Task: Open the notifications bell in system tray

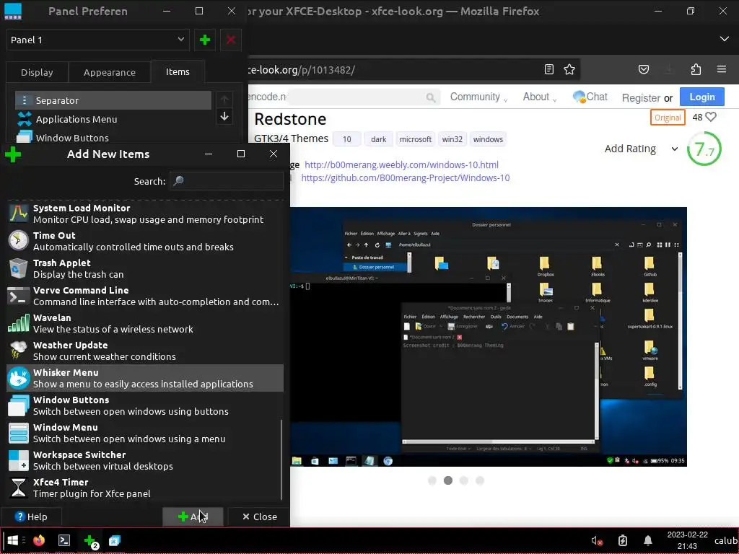Action: [x=648, y=541]
